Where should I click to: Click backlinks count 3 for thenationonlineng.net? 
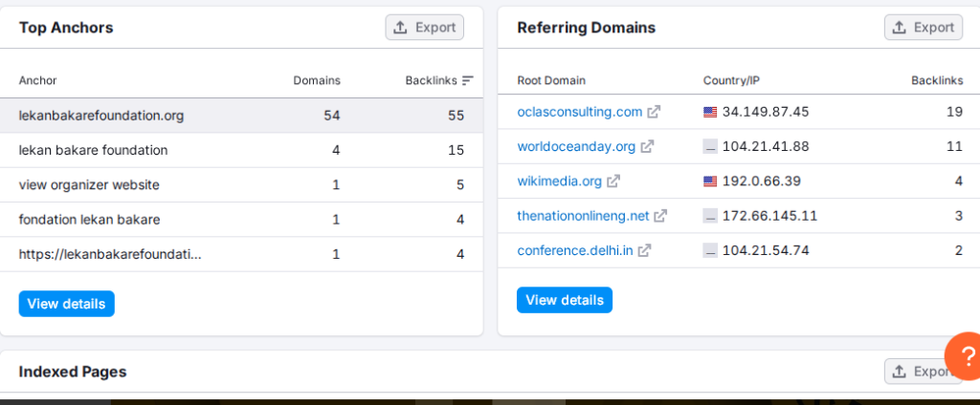click(x=959, y=217)
